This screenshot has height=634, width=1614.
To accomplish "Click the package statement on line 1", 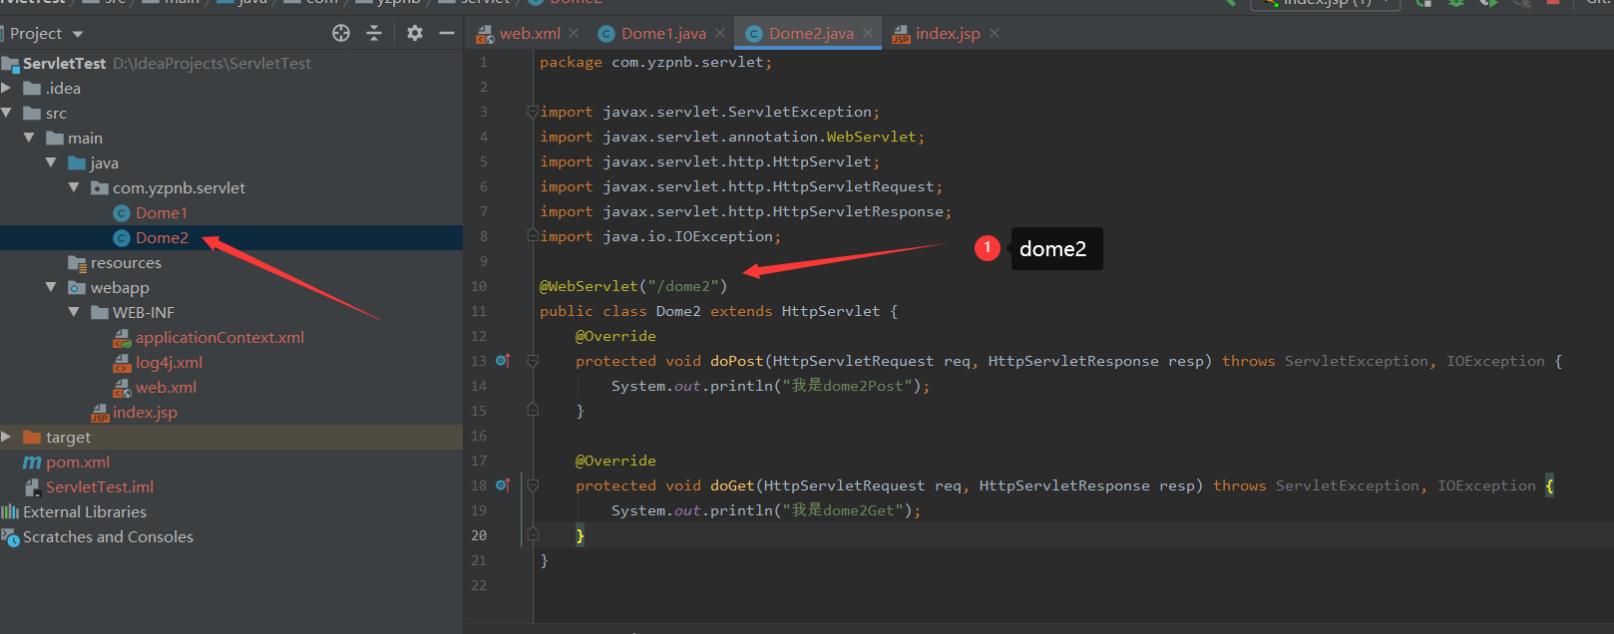I will point(655,62).
